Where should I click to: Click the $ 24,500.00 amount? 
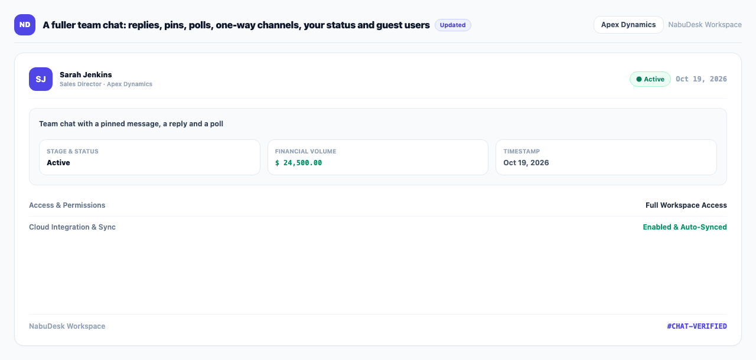(x=298, y=163)
